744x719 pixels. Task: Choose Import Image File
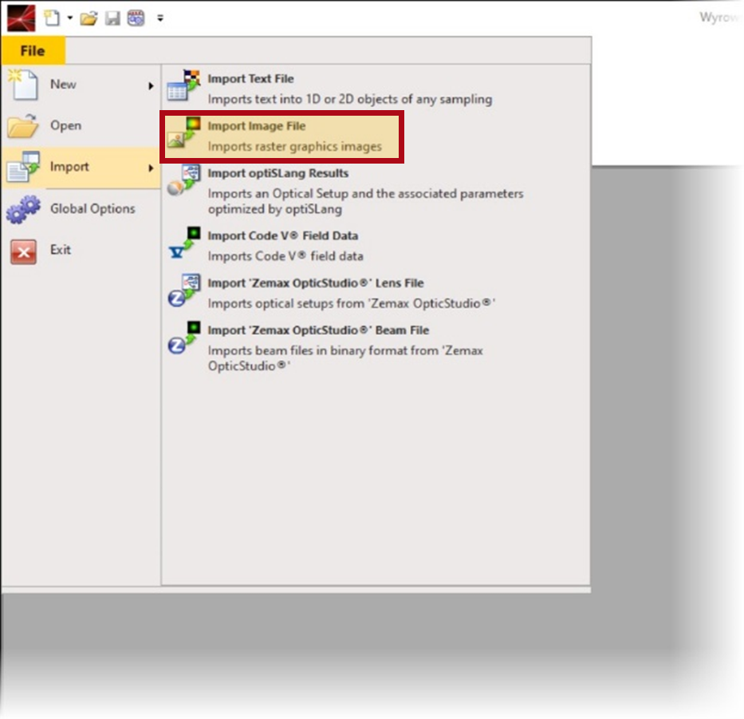click(281, 136)
